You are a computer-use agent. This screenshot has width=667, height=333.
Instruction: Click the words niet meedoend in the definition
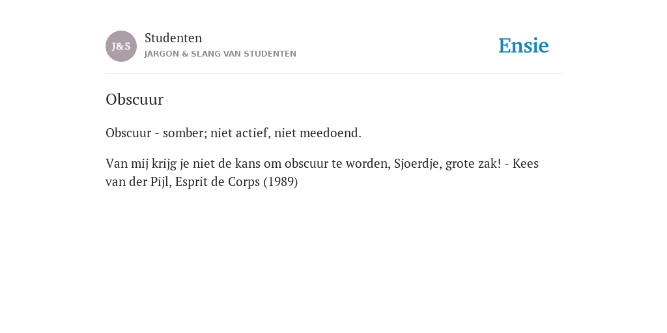coord(317,133)
